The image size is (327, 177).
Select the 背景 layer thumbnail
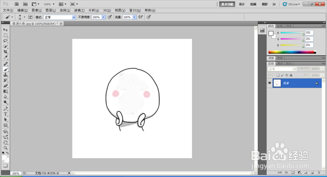(x=277, y=83)
